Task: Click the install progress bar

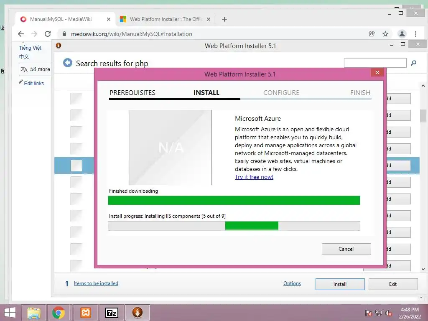Action: point(234,226)
